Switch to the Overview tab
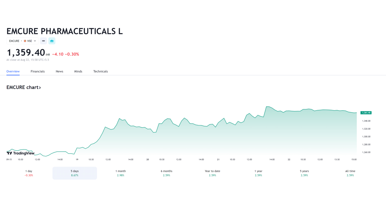Image resolution: width=386 pixels, height=217 pixels. pyautogui.click(x=13, y=71)
